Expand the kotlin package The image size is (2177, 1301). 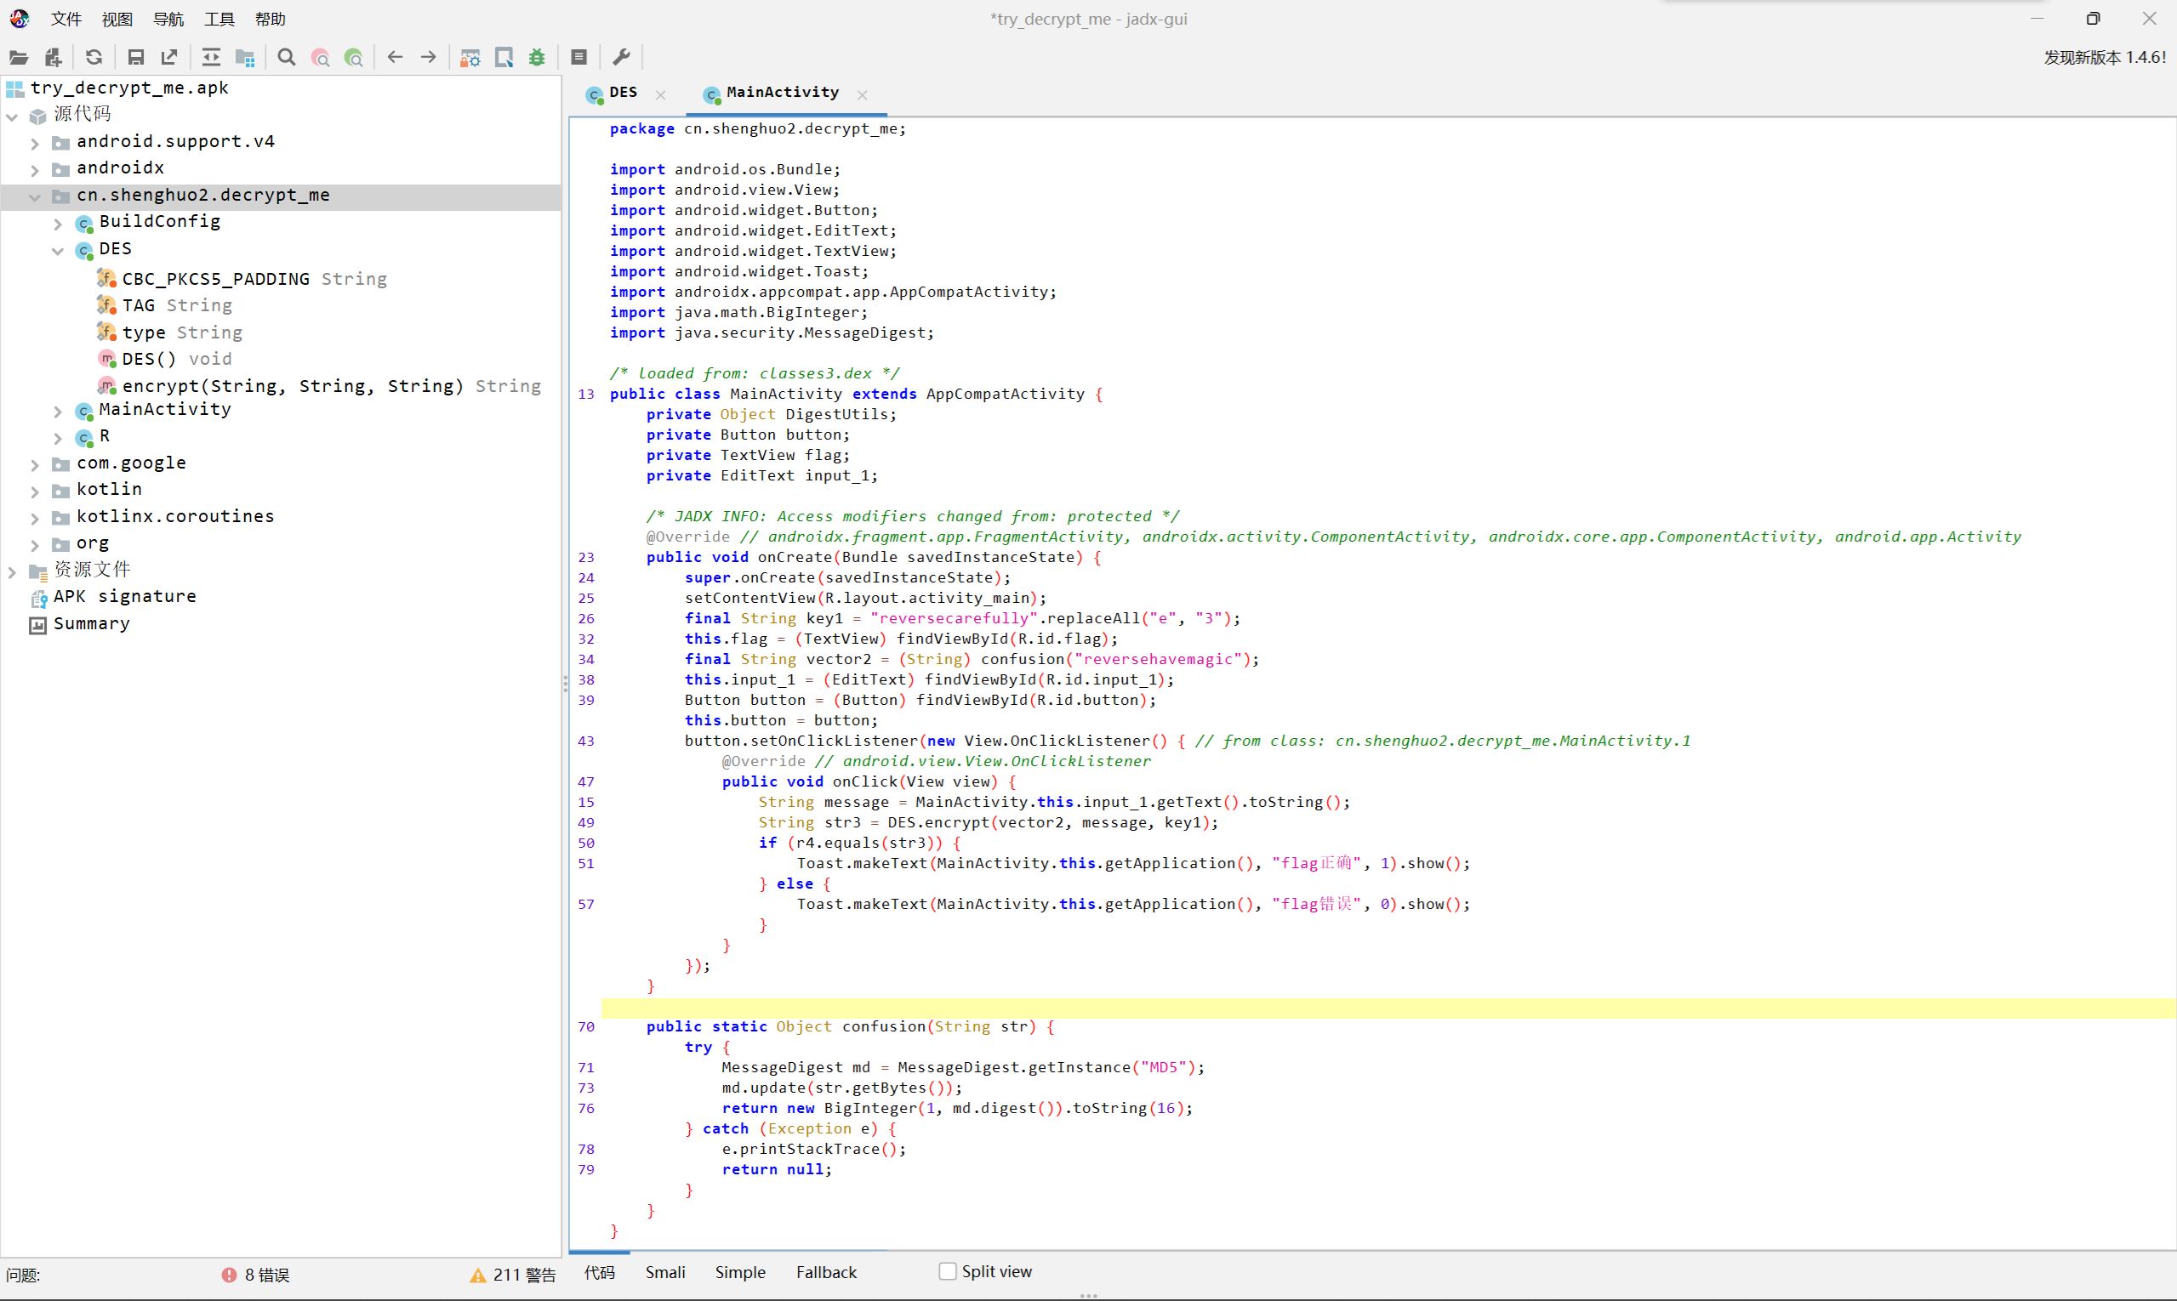pyautogui.click(x=35, y=491)
